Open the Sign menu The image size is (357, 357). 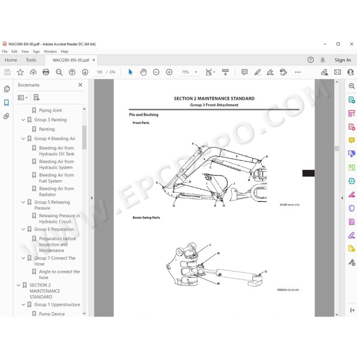(36, 52)
